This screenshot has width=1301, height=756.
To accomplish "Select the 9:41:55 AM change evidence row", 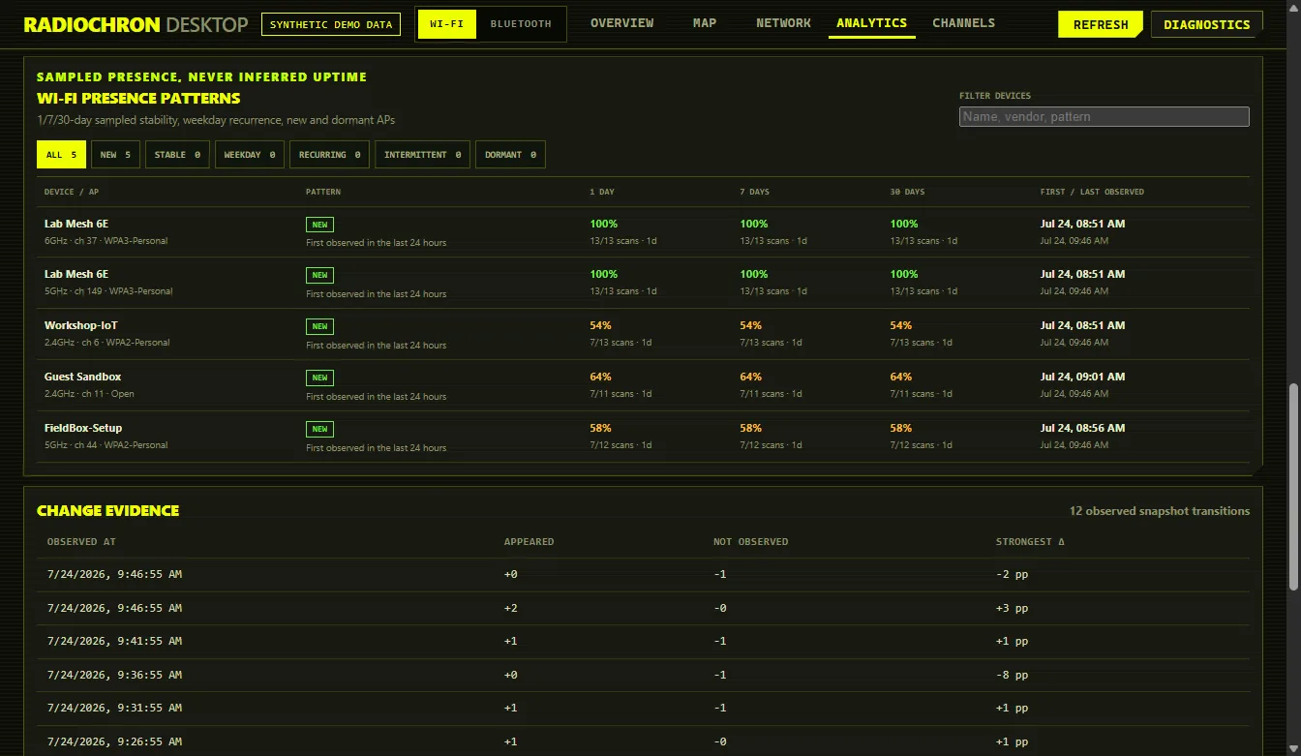I will [643, 642].
